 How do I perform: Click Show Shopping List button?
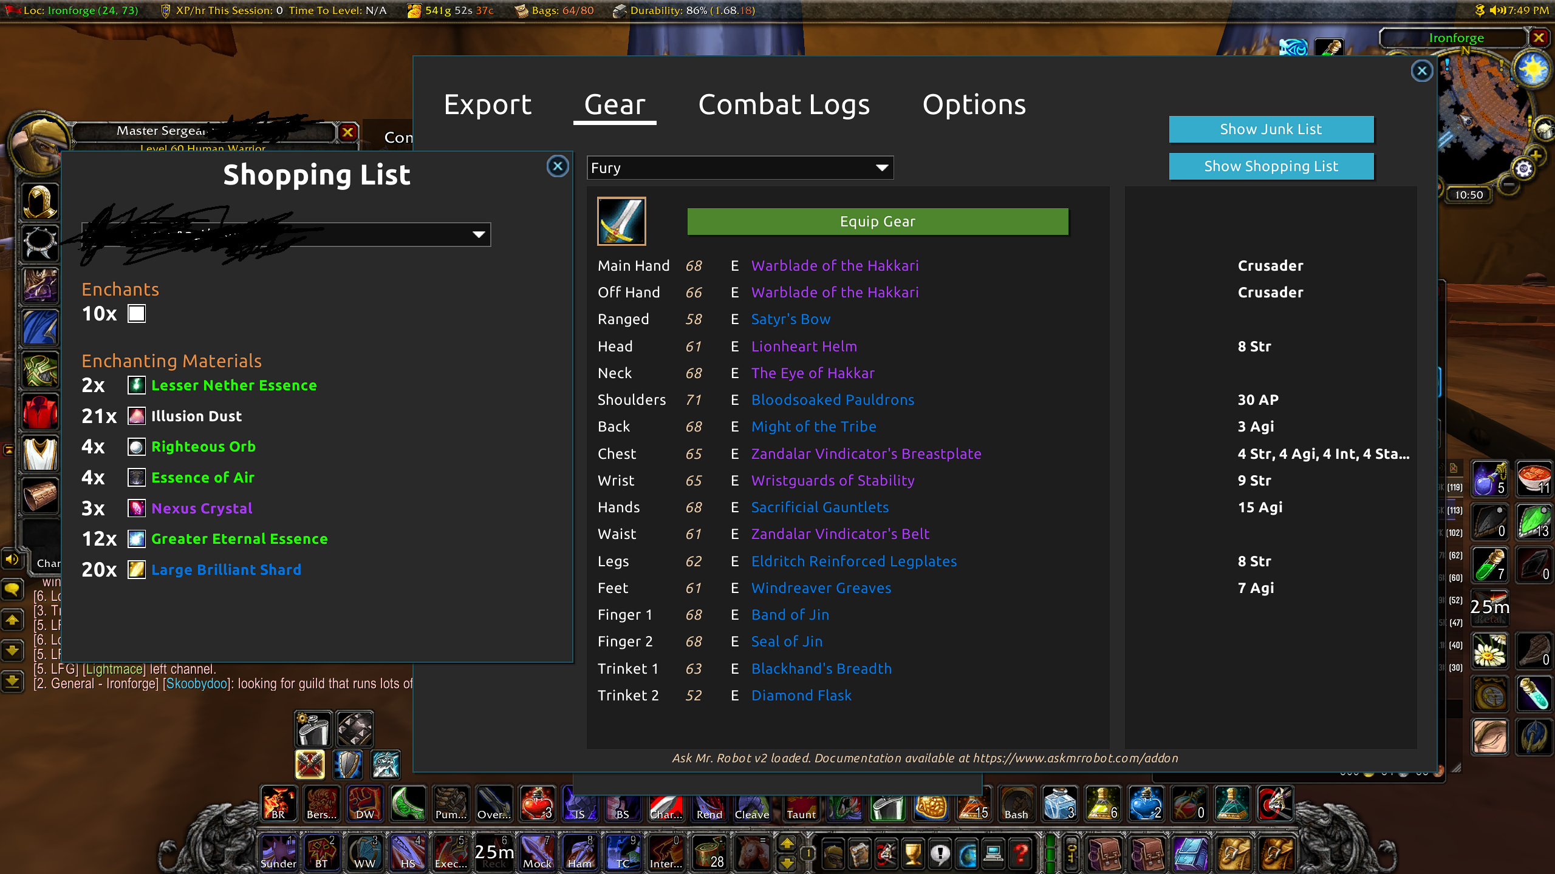pyautogui.click(x=1271, y=166)
